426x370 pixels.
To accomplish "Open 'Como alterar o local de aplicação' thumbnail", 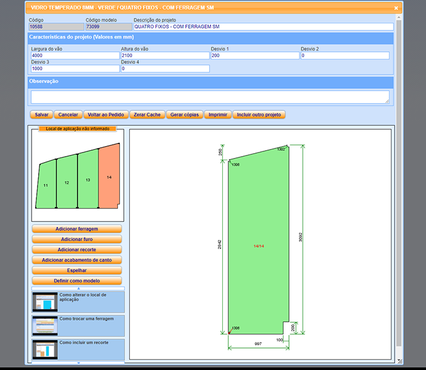I will (45, 302).
